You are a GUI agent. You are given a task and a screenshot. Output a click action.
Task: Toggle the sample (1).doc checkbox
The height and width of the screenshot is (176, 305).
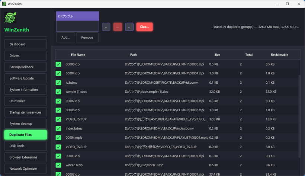click(x=58, y=92)
